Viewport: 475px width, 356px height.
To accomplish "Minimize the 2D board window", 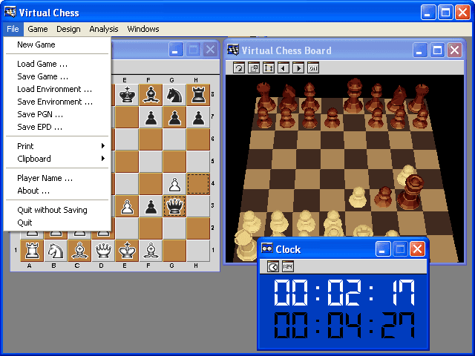I will tap(176, 50).
